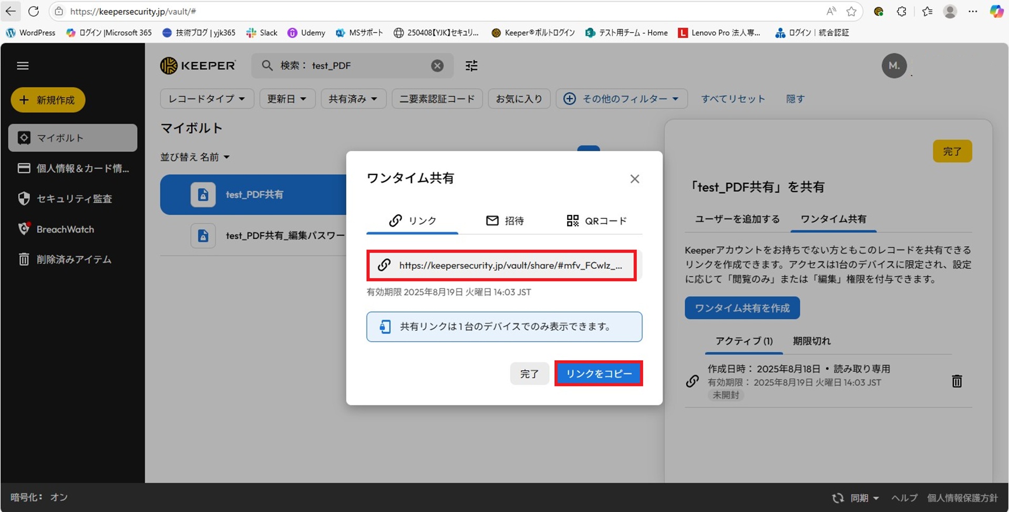This screenshot has height=512, width=1009.
Task: Clear the search field with X icon
Action: (437, 66)
